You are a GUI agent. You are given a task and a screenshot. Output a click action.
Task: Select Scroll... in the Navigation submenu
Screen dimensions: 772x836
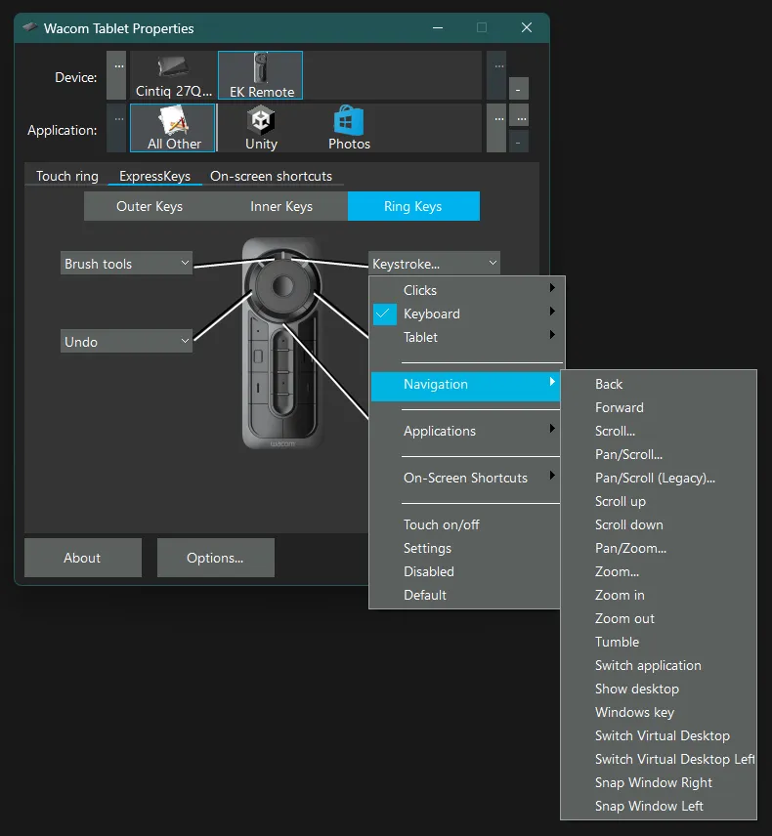pos(659,431)
